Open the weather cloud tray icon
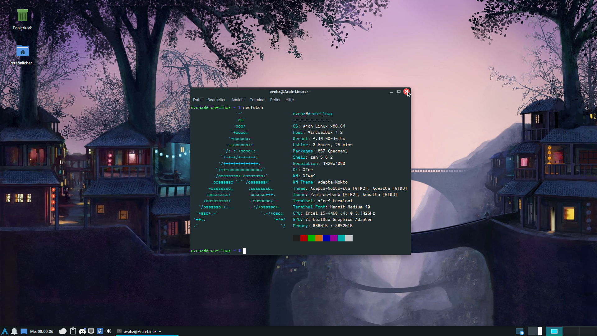597x336 pixels. (x=62, y=331)
